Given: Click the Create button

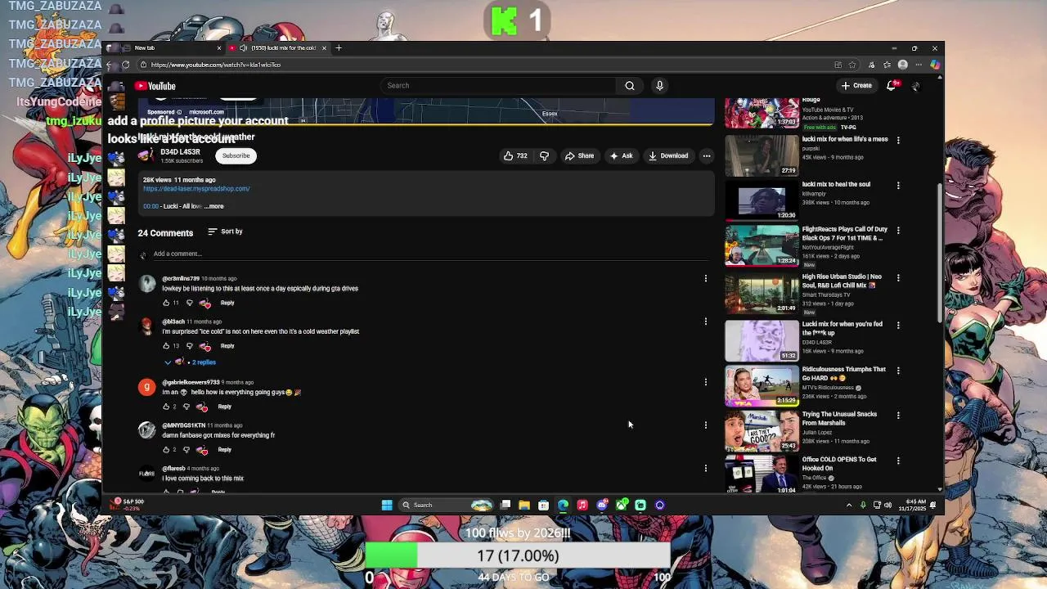Looking at the screenshot, I should coord(856,85).
